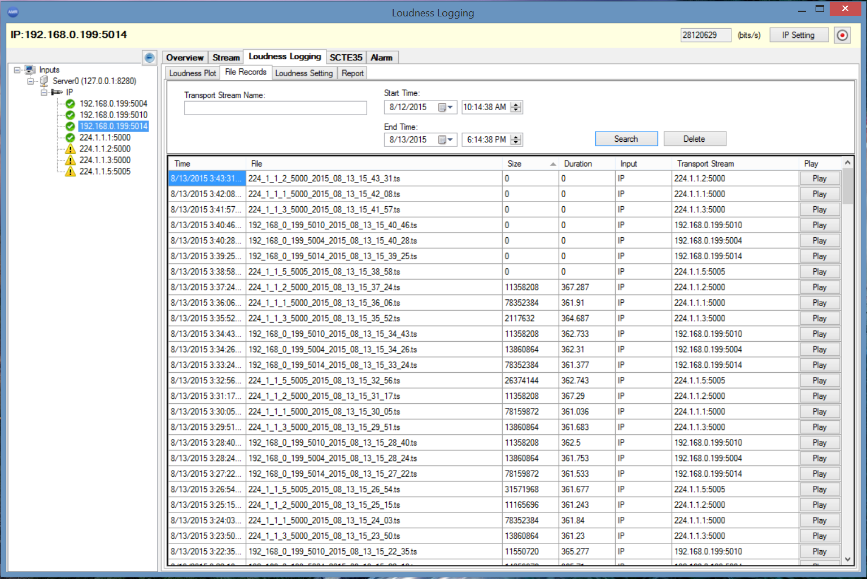Click warning icon next to 224.1.1.5:5005

pos(70,172)
